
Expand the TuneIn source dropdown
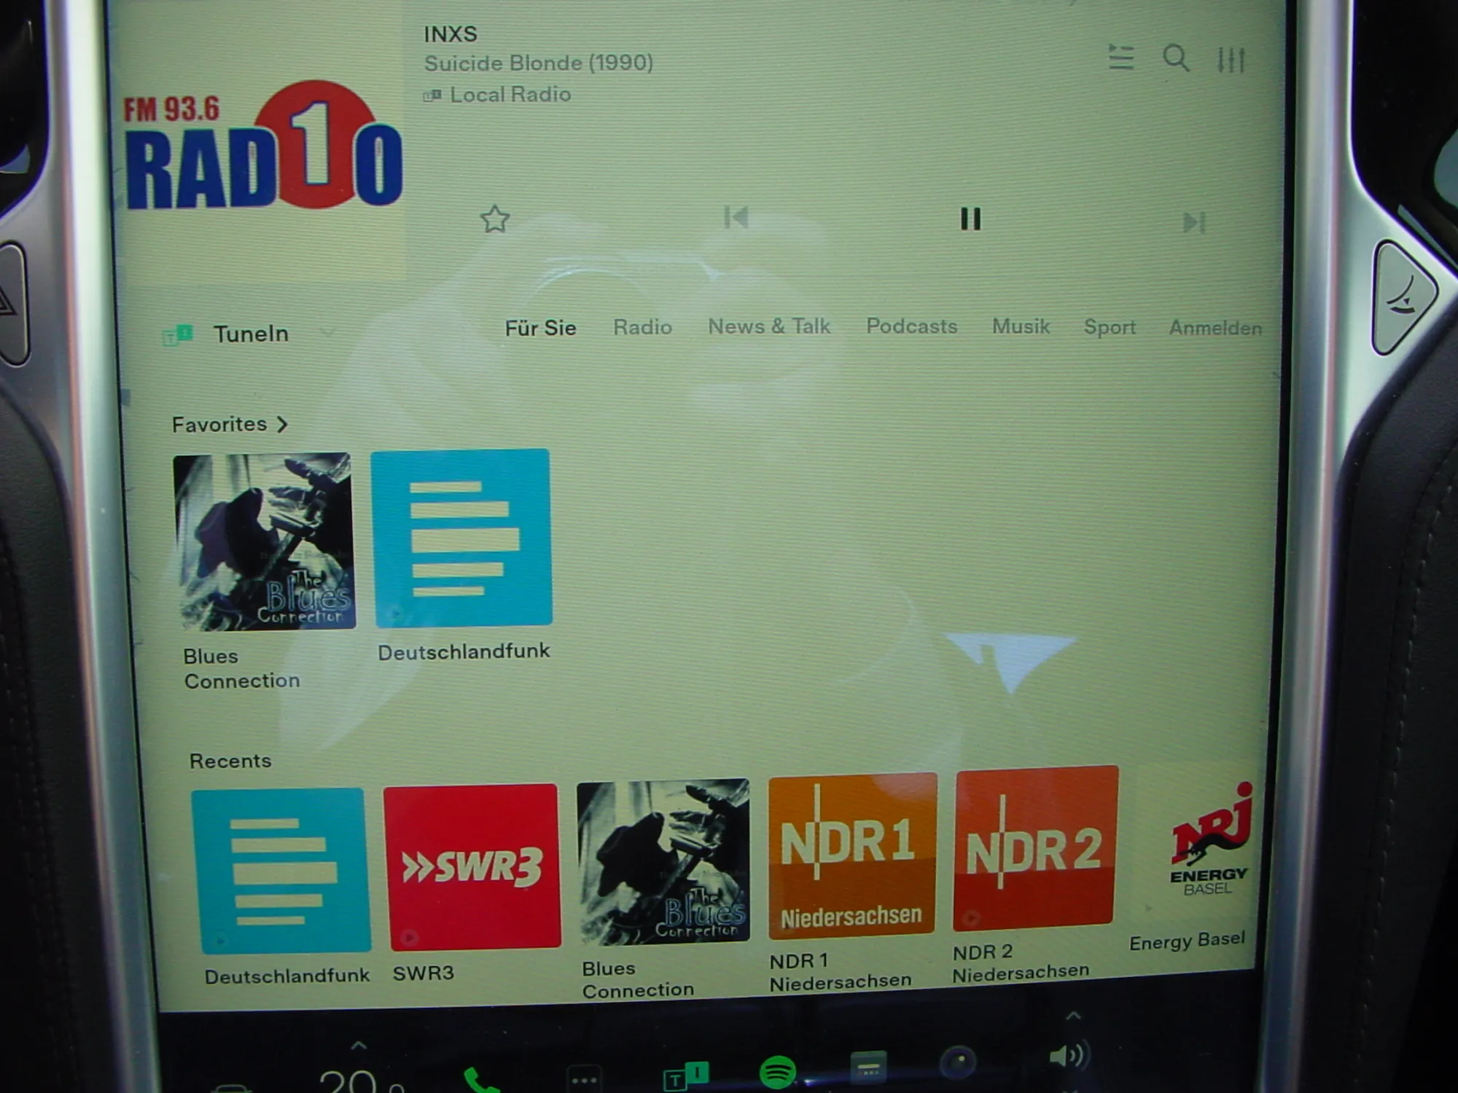click(327, 333)
